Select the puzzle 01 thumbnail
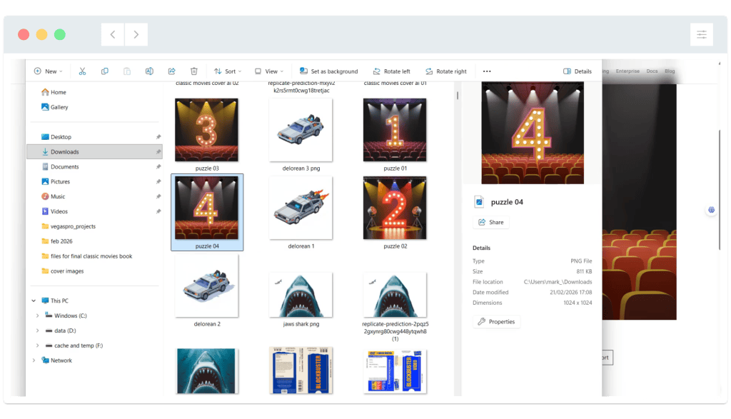The height and width of the screenshot is (419, 731). click(x=395, y=130)
